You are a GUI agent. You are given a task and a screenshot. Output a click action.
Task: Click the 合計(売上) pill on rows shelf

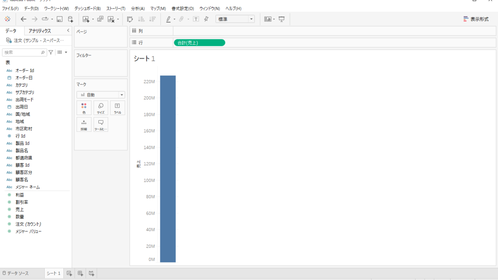click(x=200, y=43)
